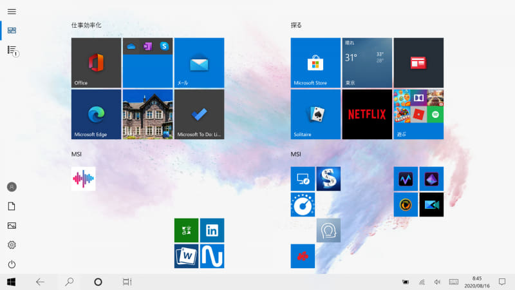This screenshot has width=515, height=290.
Task: Open touch keyboard icon
Action: coord(454,282)
